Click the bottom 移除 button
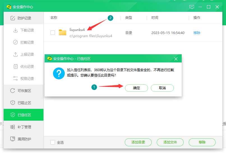 point(202,142)
